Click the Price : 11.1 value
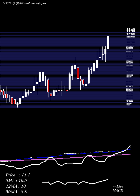Screen dimensions: 140x196 pos(18,175)
